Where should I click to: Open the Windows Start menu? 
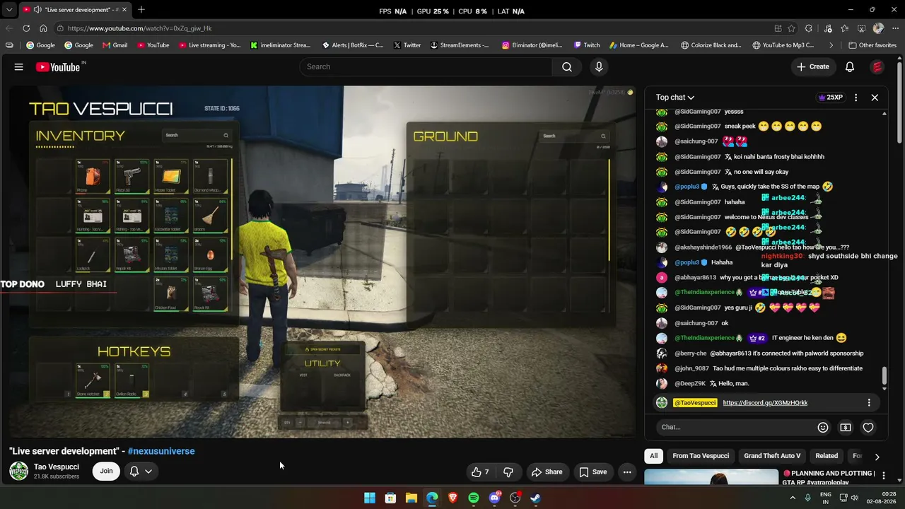click(369, 498)
